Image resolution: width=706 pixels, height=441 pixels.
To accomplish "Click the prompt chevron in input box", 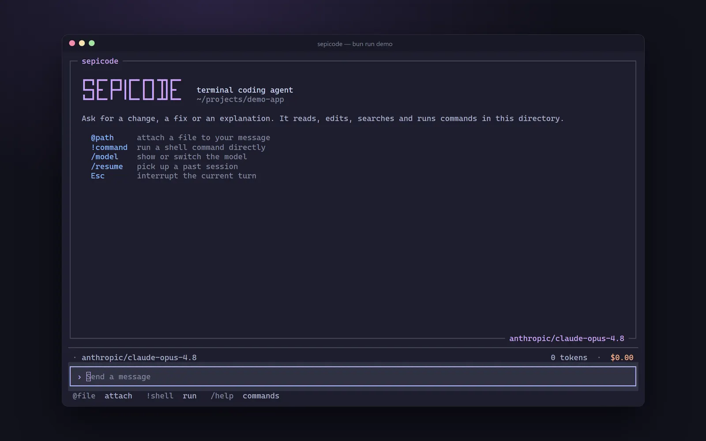I will (x=79, y=377).
